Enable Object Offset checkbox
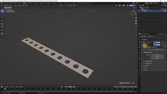Image resolution: width=167 pixels, height=94 pixels. [x=145, y=63]
